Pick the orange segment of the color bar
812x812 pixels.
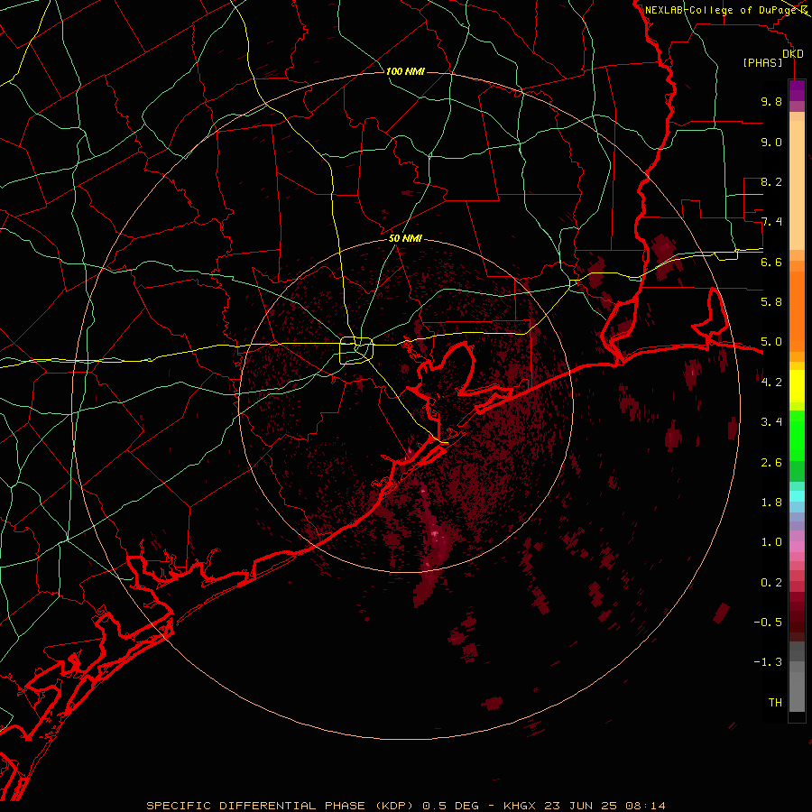tap(797, 310)
